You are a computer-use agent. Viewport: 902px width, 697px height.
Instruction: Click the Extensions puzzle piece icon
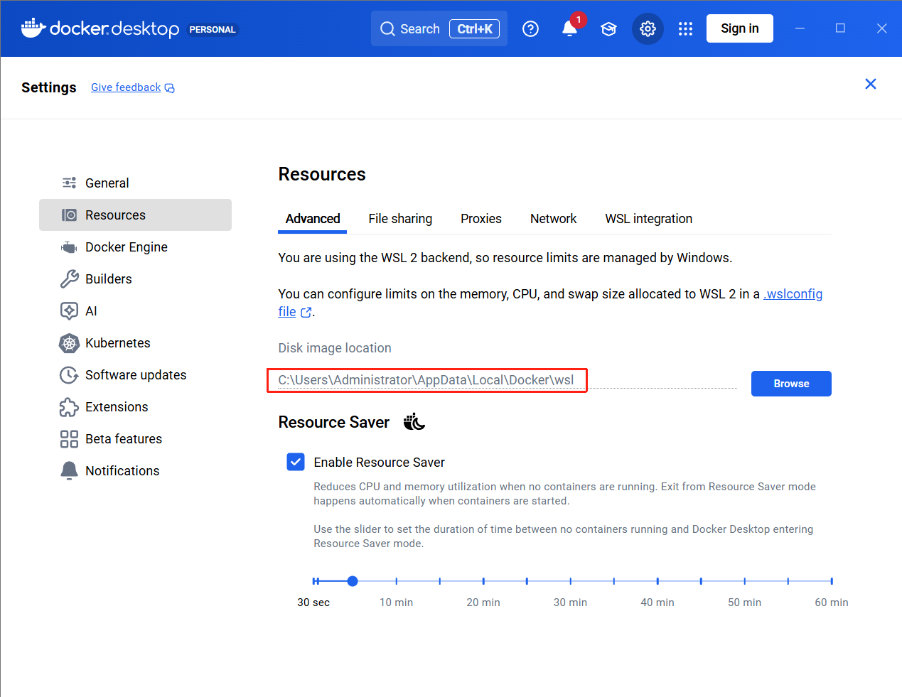tap(69, 407)
